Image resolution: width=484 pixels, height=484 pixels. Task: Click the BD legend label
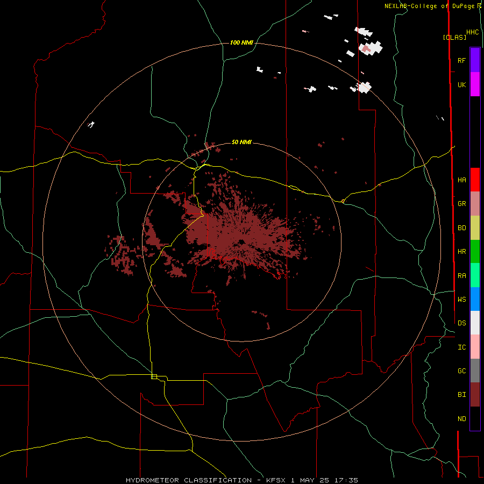pos(461,228)
